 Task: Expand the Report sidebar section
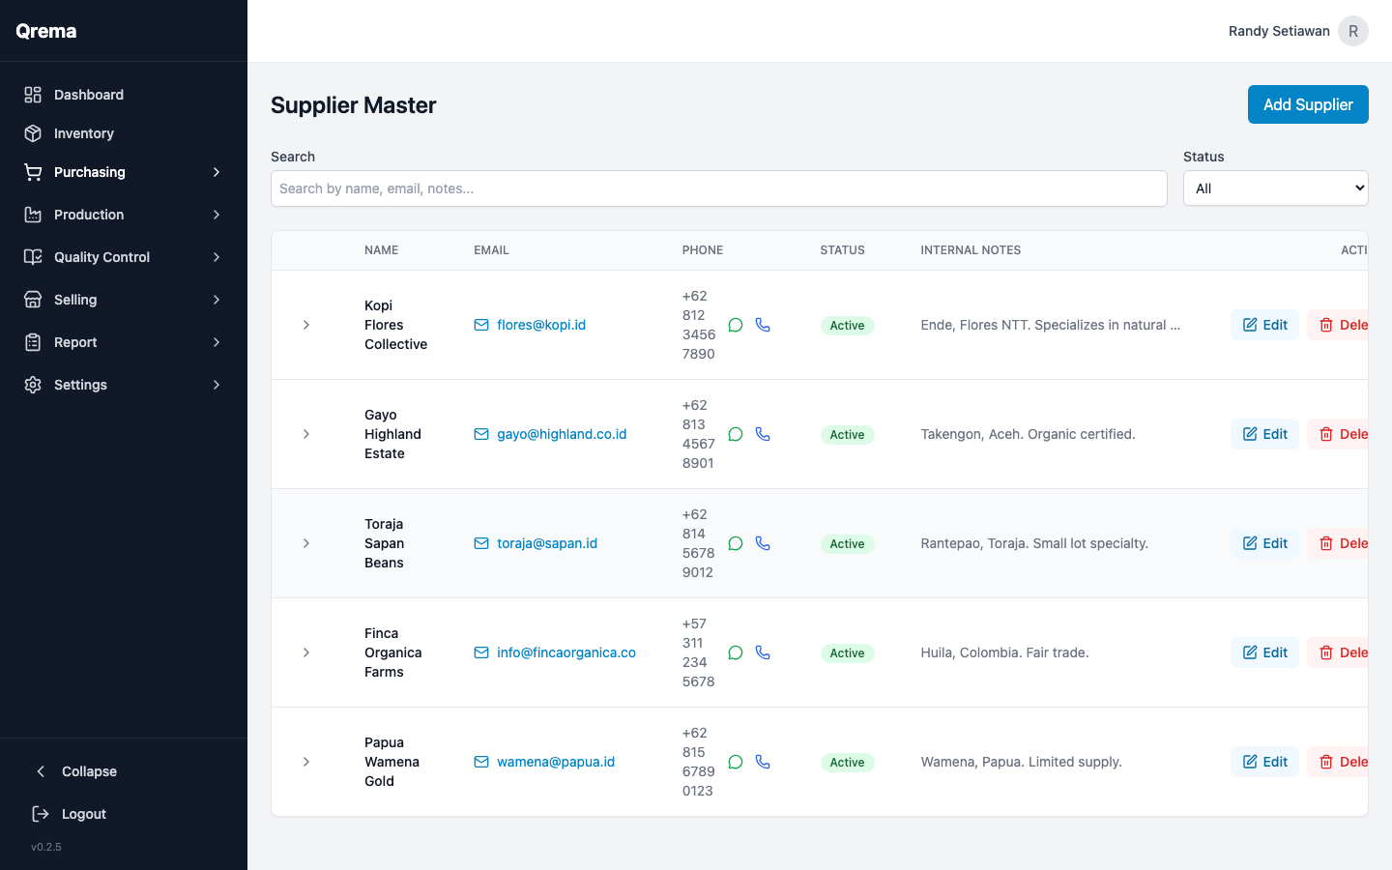216,341
